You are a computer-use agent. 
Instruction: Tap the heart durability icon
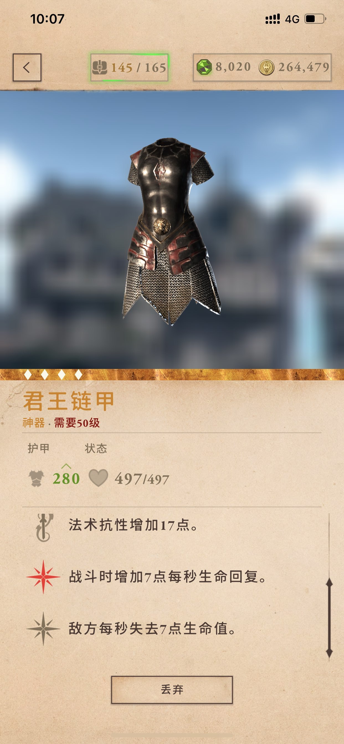(98, 478)
